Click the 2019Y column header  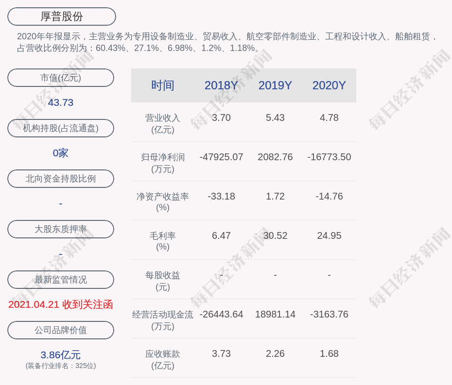pos(275,85)
